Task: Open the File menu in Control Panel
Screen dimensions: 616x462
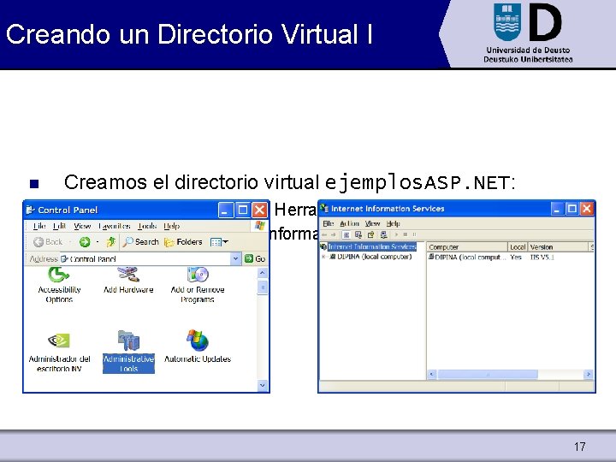Action: click(39, 226)
